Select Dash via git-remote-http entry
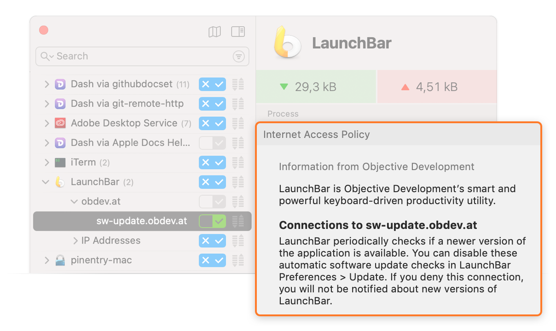The width and height of the screenshot is (556, 331). (x=127, y=103)
